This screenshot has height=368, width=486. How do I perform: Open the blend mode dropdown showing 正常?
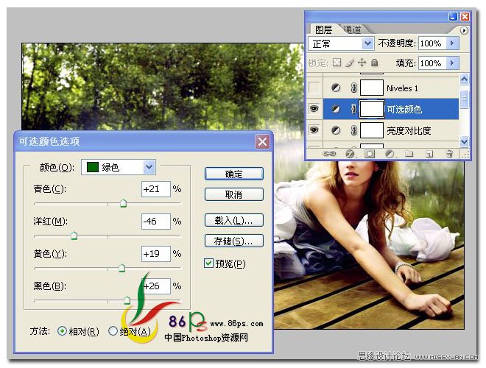coord(340,43)
